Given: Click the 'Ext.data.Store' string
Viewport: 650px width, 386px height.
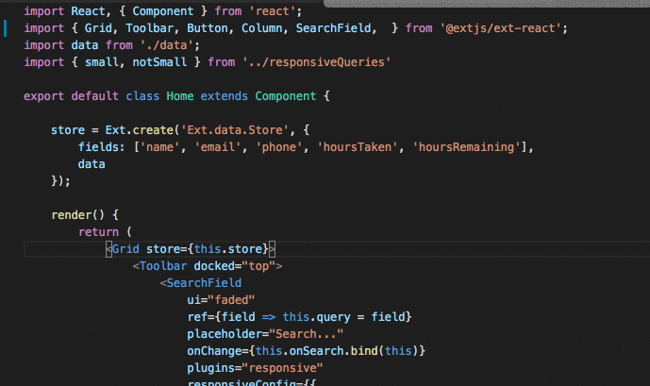Looking at the screenshot, I should (x=235, y=130).
